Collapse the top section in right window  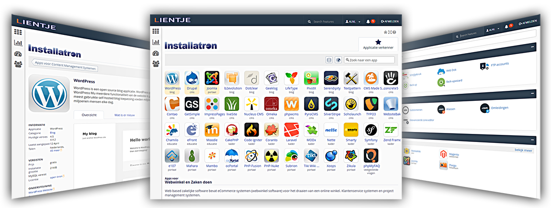pyautogui.click(x=533, y=46)
